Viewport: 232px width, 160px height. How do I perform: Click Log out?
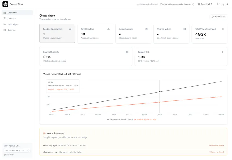(222, 4)
